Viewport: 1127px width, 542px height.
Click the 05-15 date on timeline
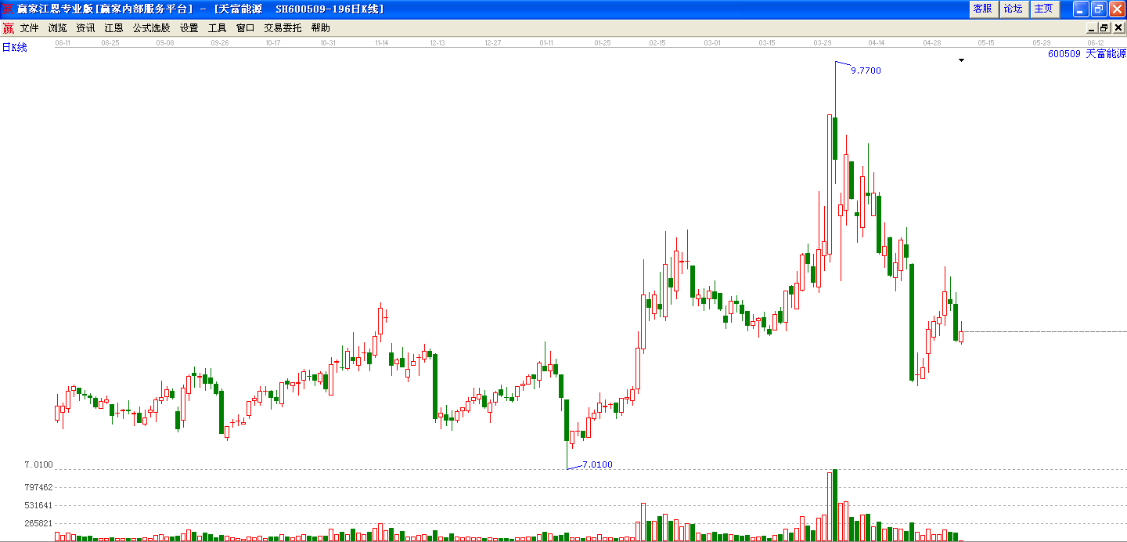(x=986, y=43)
